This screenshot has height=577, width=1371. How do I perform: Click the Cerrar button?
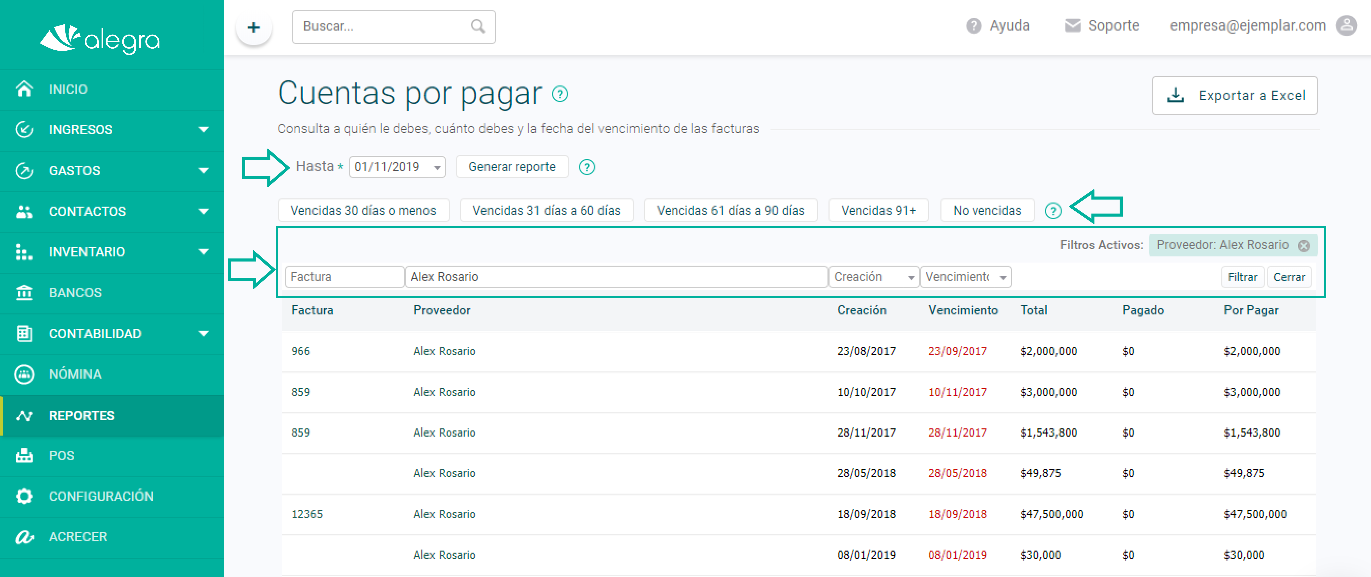[1289, 277]
